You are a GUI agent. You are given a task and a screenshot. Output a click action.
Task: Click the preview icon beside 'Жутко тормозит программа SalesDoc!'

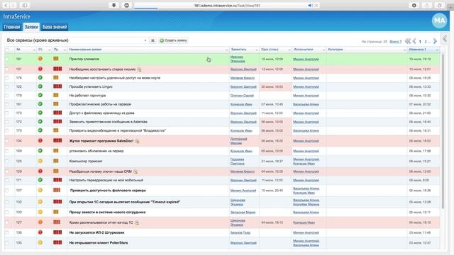pyautogui.click(x=137, y=141)
